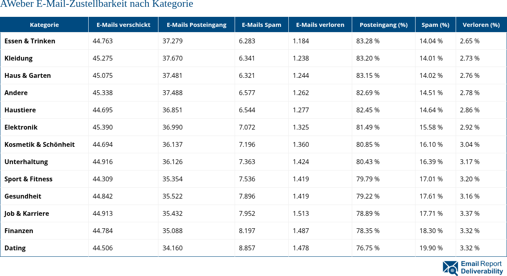Viewport: 507px width, 276px height.
Task: Click the Kosmetik & Schönheit row label
Action: click(x=39, y=144)
